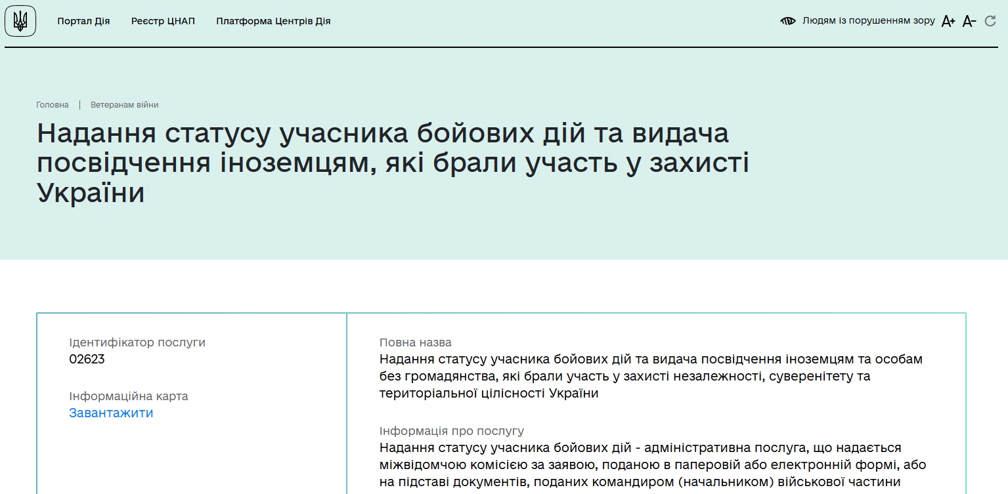Increase the font size with the A+ icon
The image size is (1008, 494).
[x=948, y=20]
